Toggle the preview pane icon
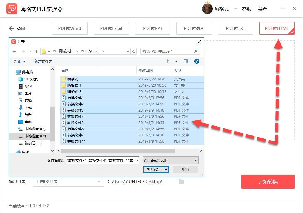The image size is (303, 213). [x=186, y=61]
